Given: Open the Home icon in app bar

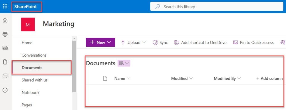Looking at the screenshot, I should (5, 20).
